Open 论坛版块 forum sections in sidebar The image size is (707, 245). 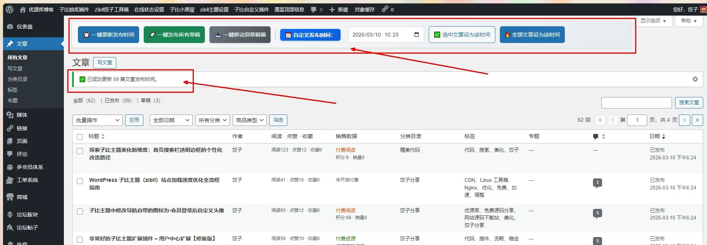[27, 215]
